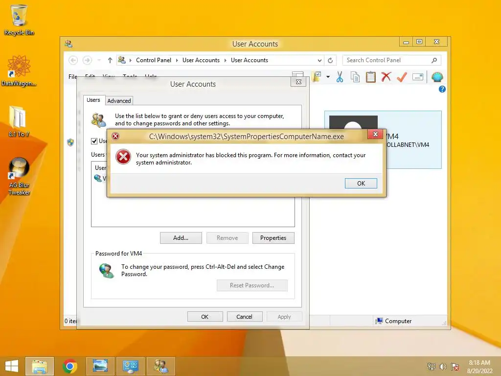
Task: Click first User Accounts breadcrumb segment
Action: [201, 60]
